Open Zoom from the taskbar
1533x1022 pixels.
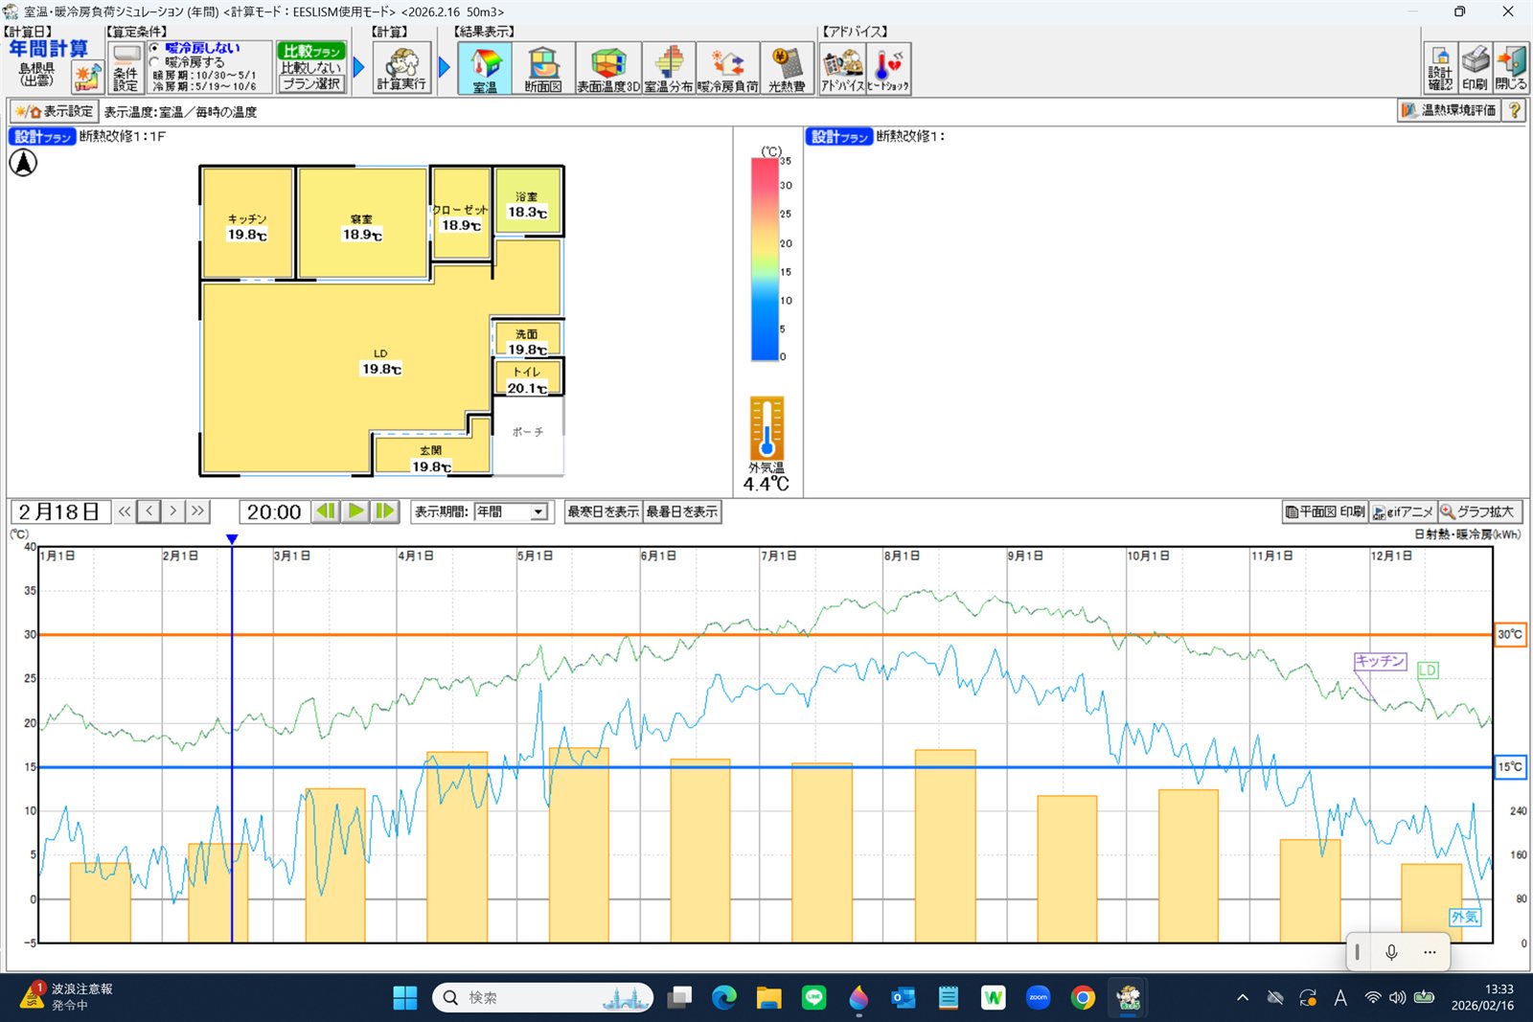[1038, 998]
